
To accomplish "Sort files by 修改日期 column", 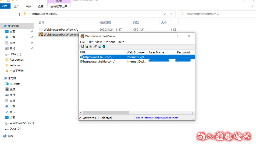I will pos(115,23).
